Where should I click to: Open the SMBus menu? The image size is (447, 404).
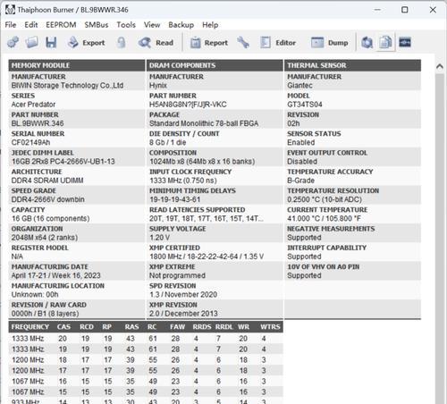click(x=97, y=25)
